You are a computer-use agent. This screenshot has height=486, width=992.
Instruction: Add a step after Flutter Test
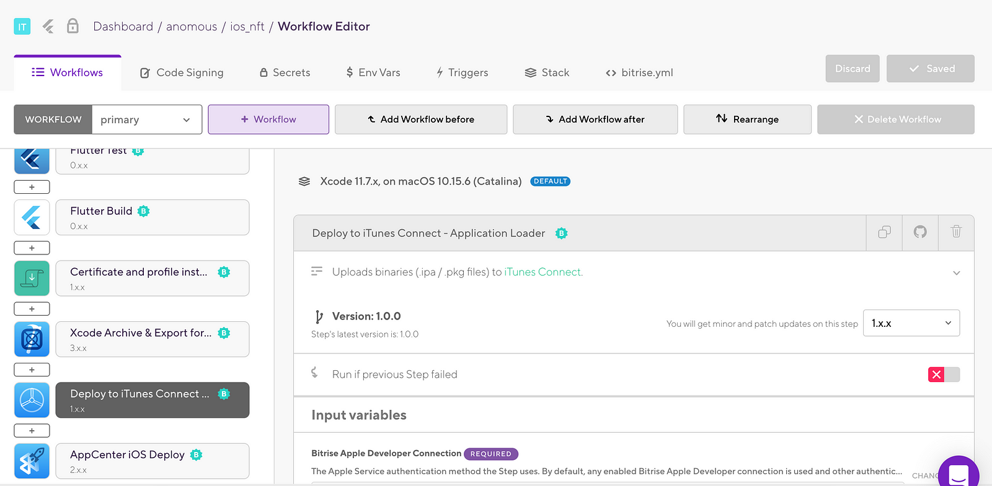coord(32,187)
